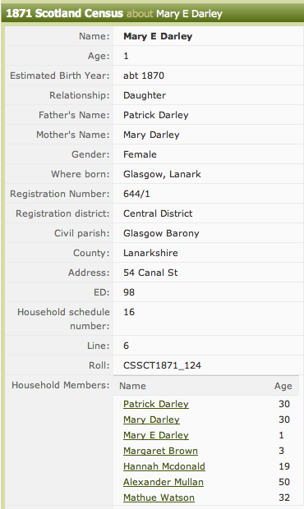The image size is (304, 509).
Task: Open the Margaret Brown household member link
Action: [160, 451]
